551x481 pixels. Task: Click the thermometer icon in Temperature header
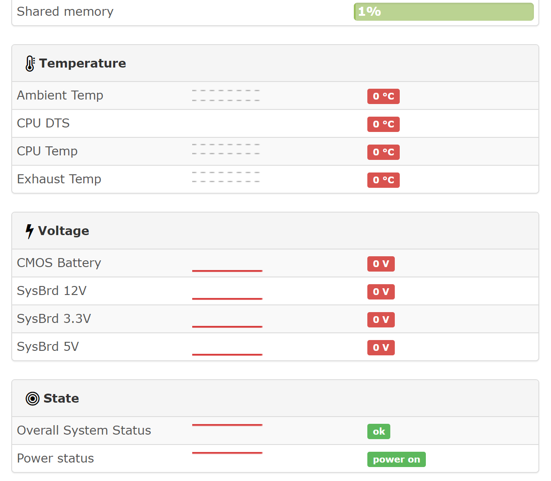(x=30, y=63)
